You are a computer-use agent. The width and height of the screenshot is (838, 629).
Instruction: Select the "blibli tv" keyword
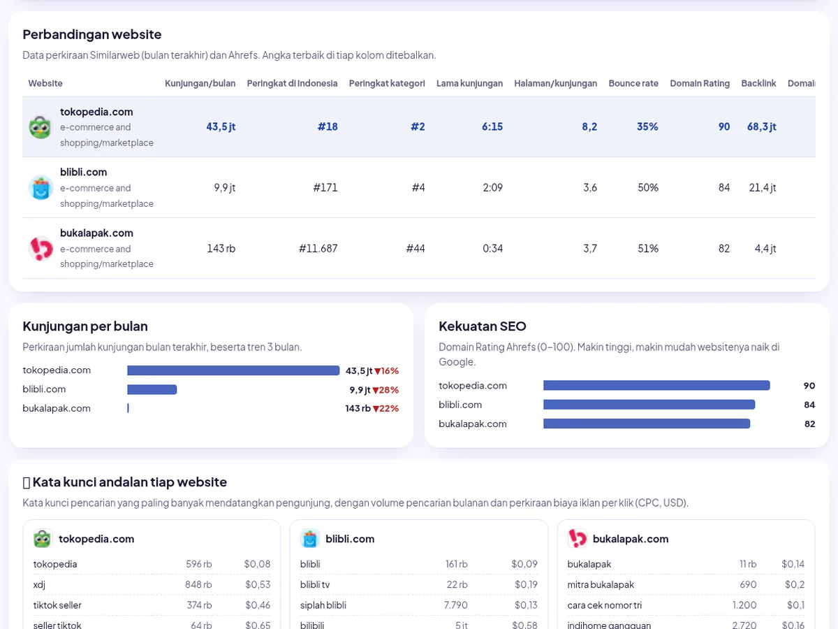pyautogui.click(x=315, y=584)
